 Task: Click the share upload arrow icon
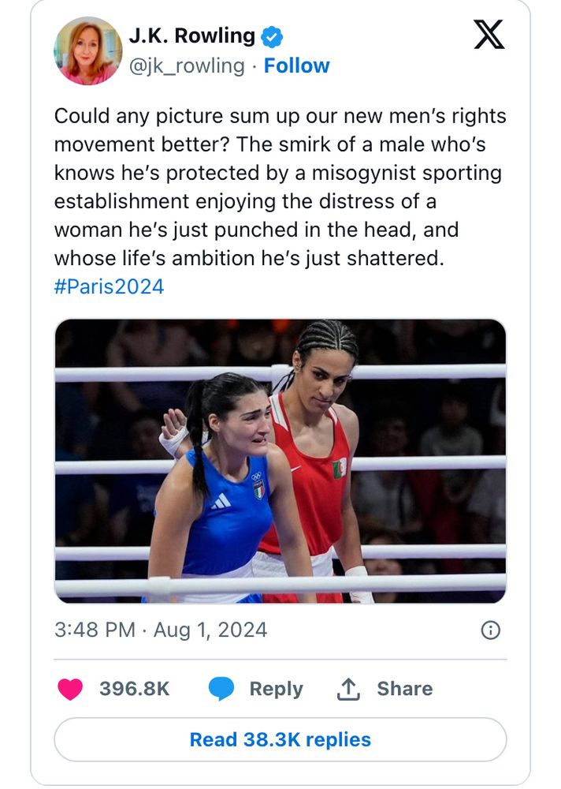pos(347,689)
